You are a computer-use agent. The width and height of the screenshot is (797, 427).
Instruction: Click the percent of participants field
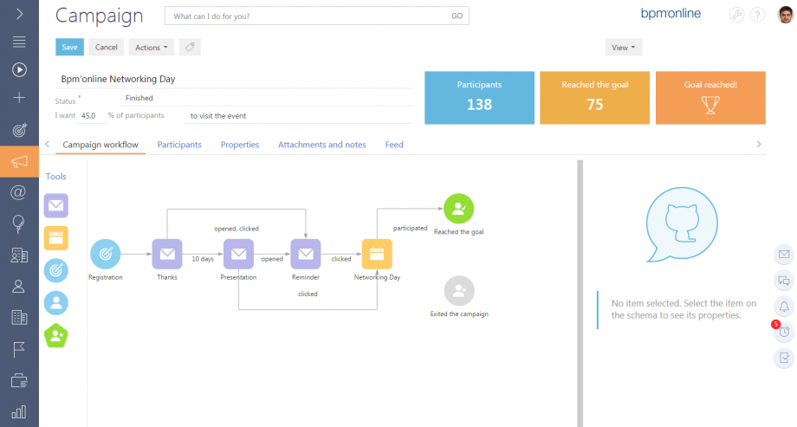point(92,116)
